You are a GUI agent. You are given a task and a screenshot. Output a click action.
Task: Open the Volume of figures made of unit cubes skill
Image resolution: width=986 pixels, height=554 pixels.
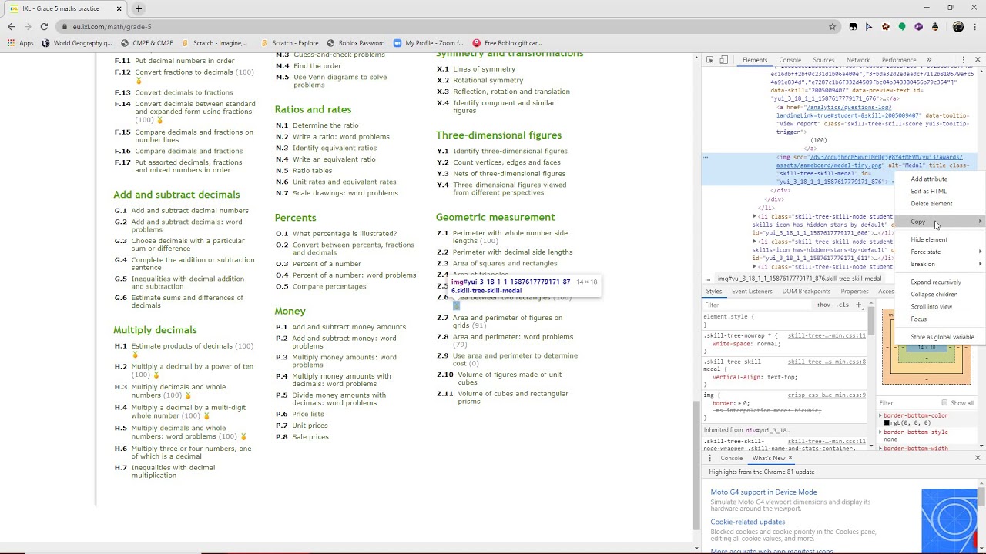[x=509, y=379]
